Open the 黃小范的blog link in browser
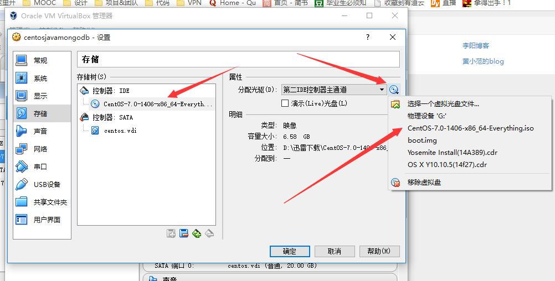555x281 pixels. pyautogui.click(x=483, y=61)
